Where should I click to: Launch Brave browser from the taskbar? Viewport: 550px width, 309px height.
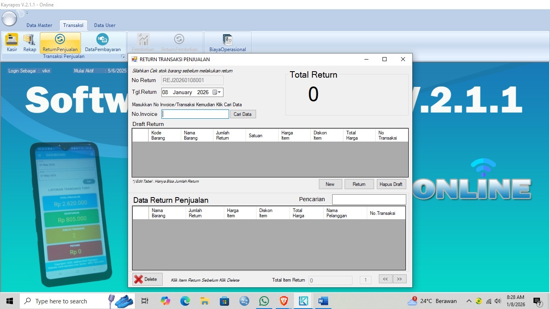[x=284, y=301]
